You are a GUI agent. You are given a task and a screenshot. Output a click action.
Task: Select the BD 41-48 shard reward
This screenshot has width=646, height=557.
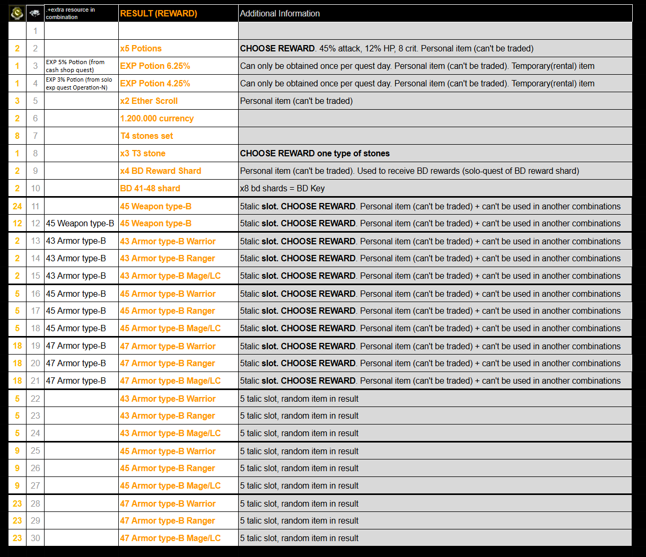150,188
